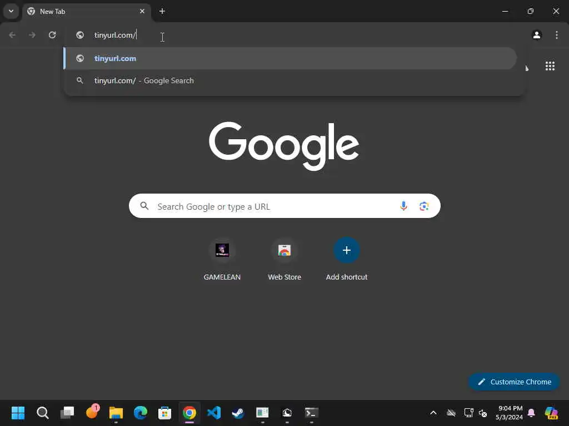Click the magnifier inside the Google search box
The image size is (569, 426).
tap(144, 206)
